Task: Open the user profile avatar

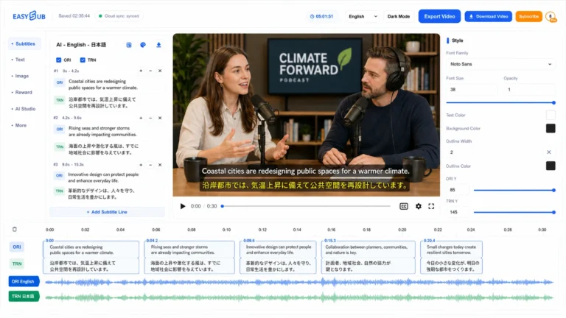Action: (551, 16)
